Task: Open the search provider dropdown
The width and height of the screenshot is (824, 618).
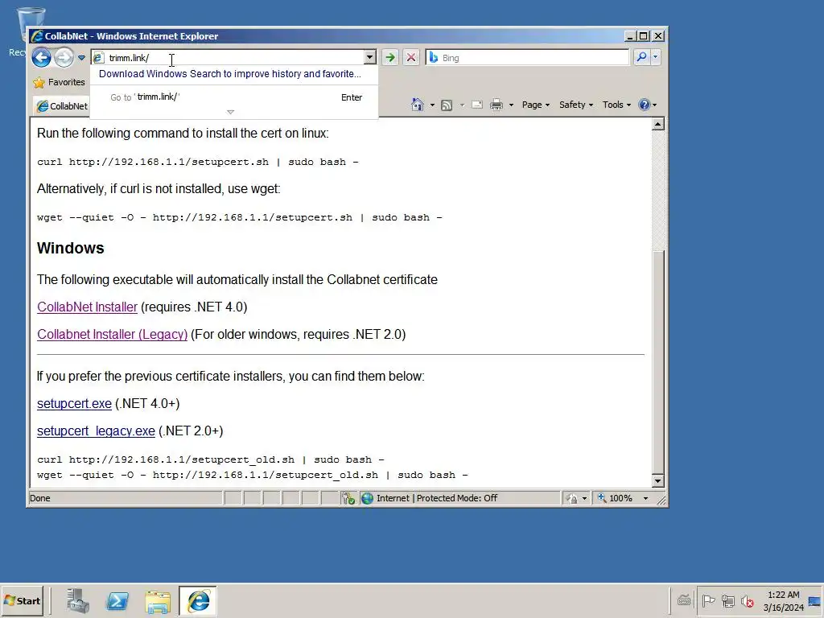Action: (x=655, y=57)
